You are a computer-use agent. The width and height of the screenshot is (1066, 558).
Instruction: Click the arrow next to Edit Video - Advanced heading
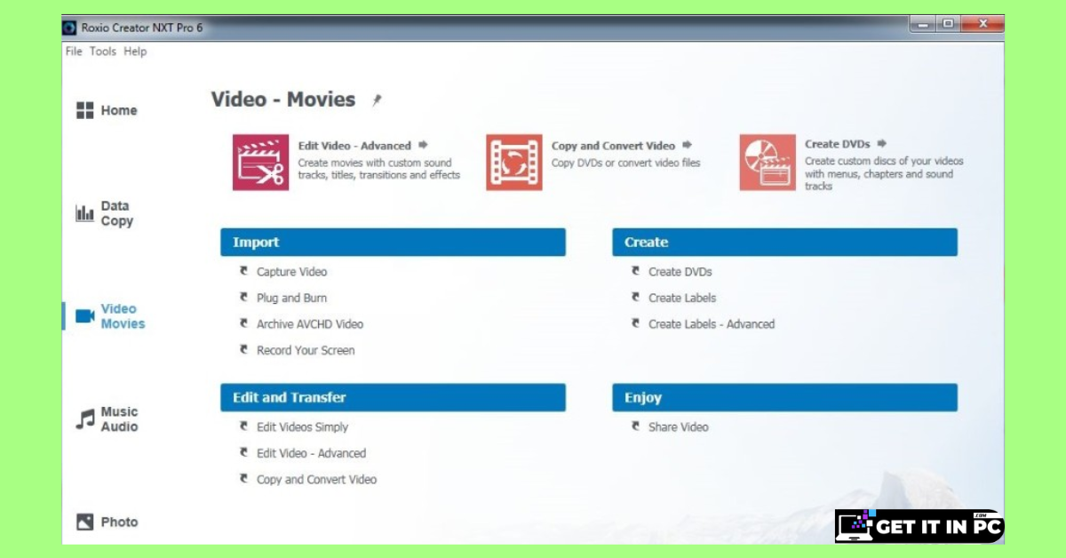pyautogui.click(x=423, y=145)
